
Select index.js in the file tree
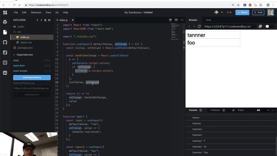click(32, 37)
